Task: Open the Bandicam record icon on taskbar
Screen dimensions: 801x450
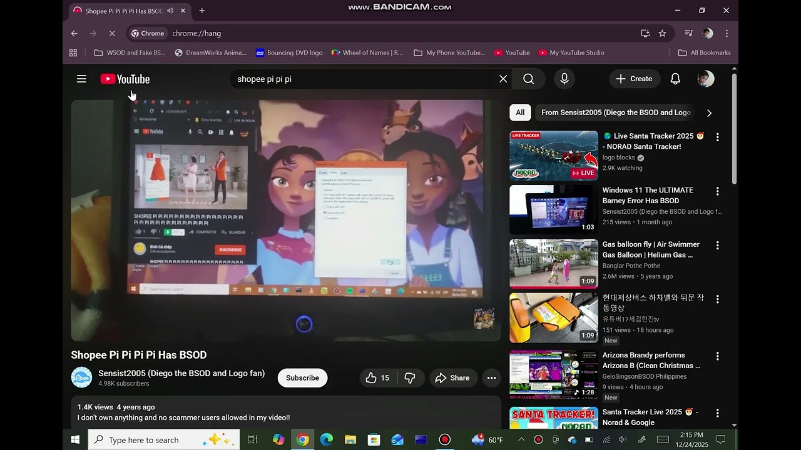Action: point(445,439)
